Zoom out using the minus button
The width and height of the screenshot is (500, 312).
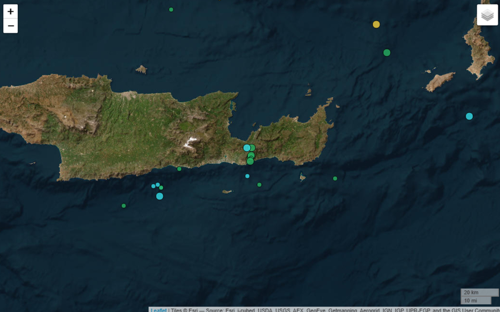coord(11,26)
